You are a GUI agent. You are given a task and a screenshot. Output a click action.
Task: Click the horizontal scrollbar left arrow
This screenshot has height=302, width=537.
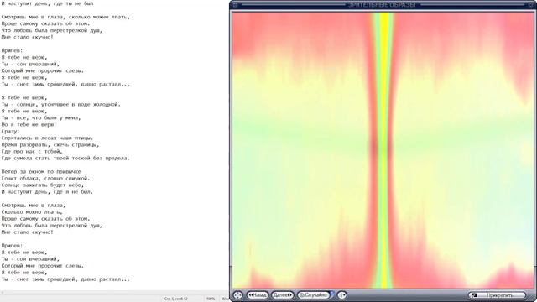3,293
